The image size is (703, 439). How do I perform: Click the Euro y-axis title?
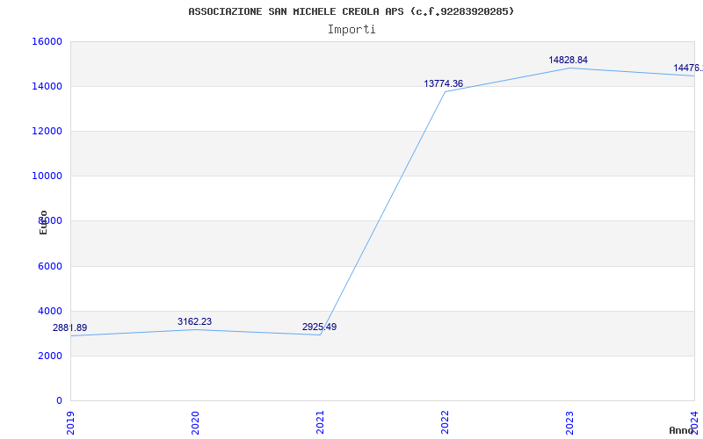pyautogui.click(x=43, y=223)
